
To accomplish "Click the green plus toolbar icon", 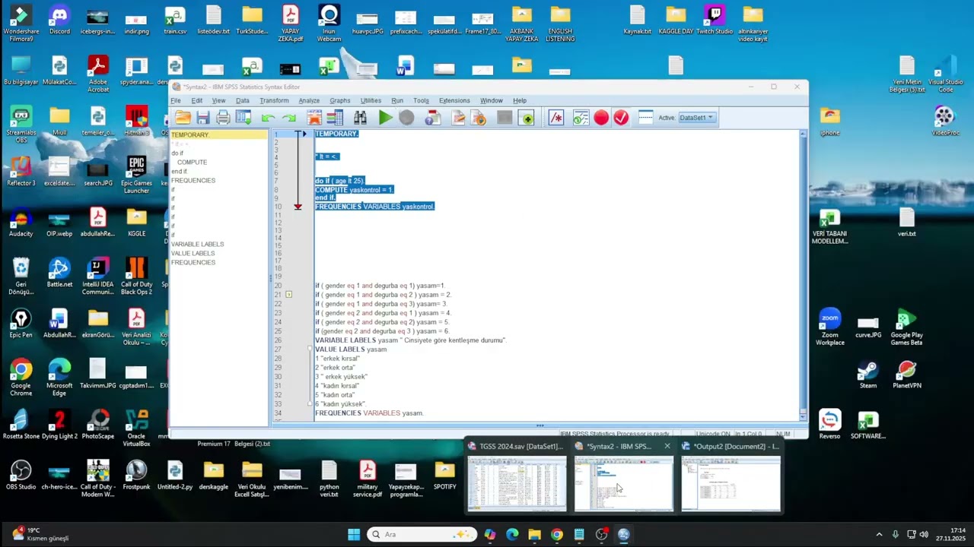I will click(x=526, y=118).
